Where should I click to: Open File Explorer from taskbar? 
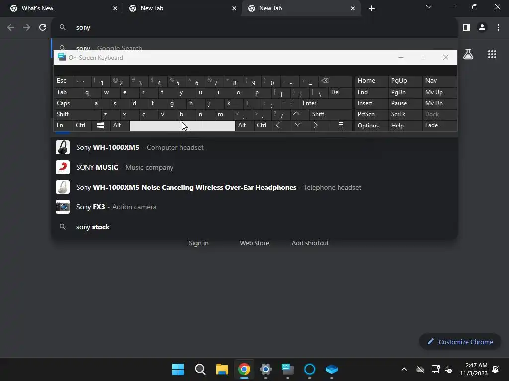click(222, 369)
